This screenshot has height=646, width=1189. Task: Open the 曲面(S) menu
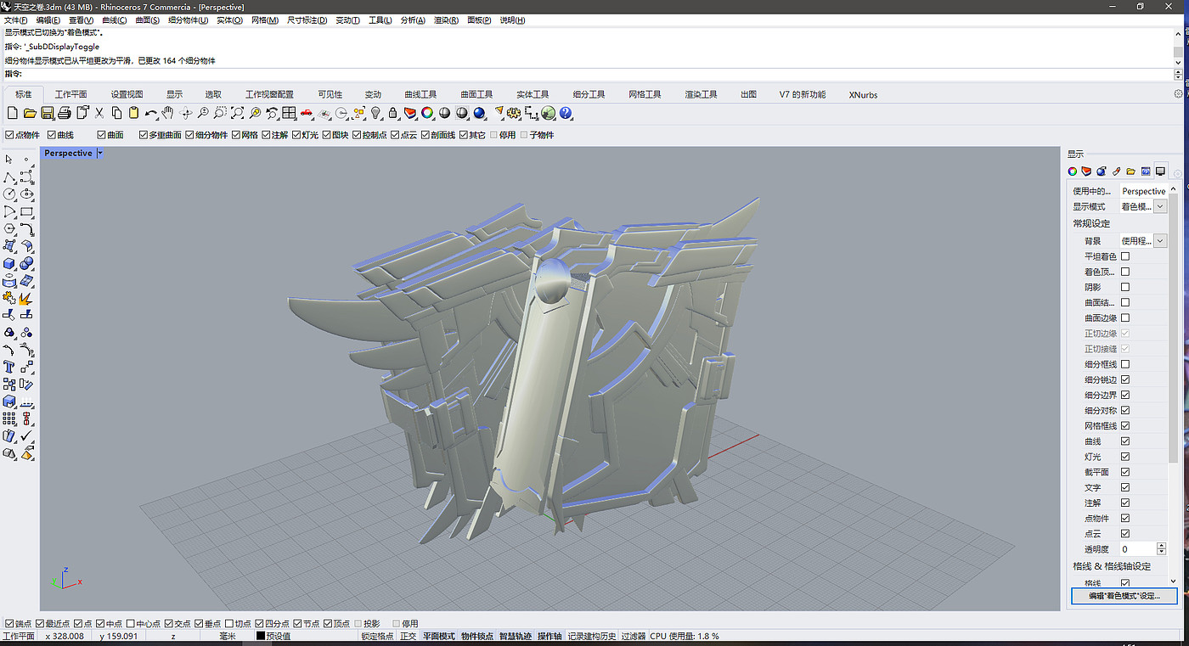tap(147, 20)
